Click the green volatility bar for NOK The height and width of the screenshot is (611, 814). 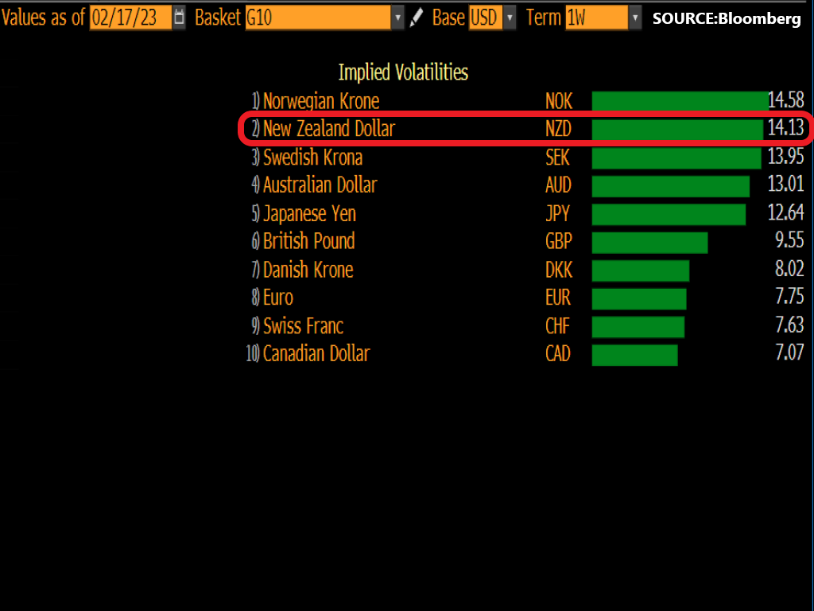(x=679, y=101)
